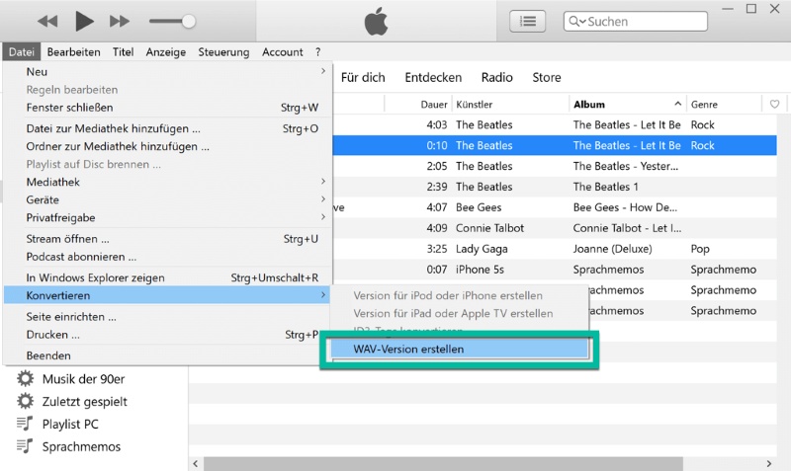Open the list view (Up Next) icon
Screen dimensions: 791x471
pos(528,21)
